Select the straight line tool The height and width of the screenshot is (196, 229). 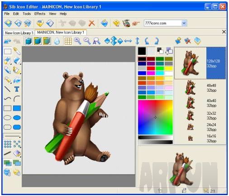click(x=7, y=89)
